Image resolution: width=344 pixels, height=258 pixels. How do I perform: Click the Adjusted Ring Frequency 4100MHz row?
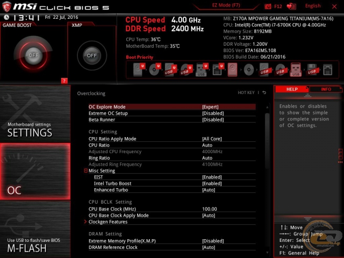[172, 164]
